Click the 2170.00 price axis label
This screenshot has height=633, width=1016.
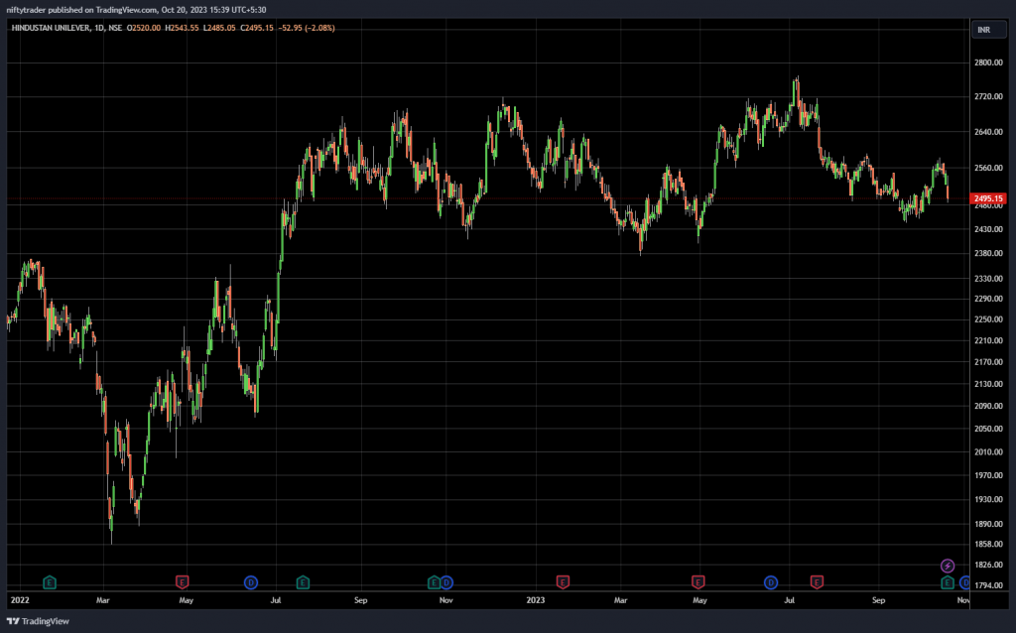(x=988, y=362)
